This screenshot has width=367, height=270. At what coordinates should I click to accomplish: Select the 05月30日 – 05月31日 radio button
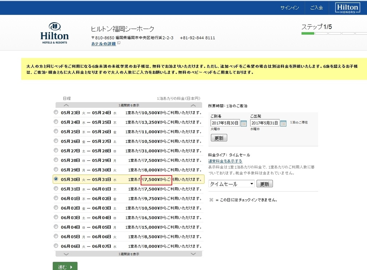(56, 179)
